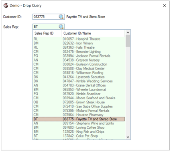
Task: Click inside the Sales Rep field BT
Action: click(x=45, y=27)
